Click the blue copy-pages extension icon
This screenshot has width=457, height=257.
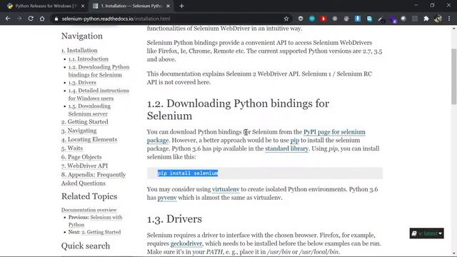(x=369, y=19)
